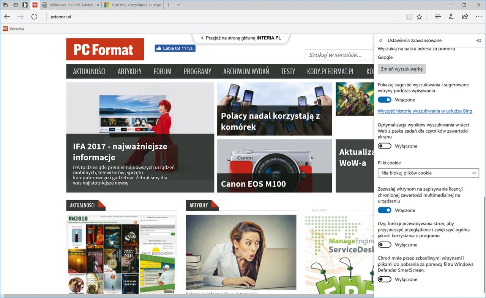Click Wyczyść historię wyszukiwania w usłudze Bing

[425, 111]
